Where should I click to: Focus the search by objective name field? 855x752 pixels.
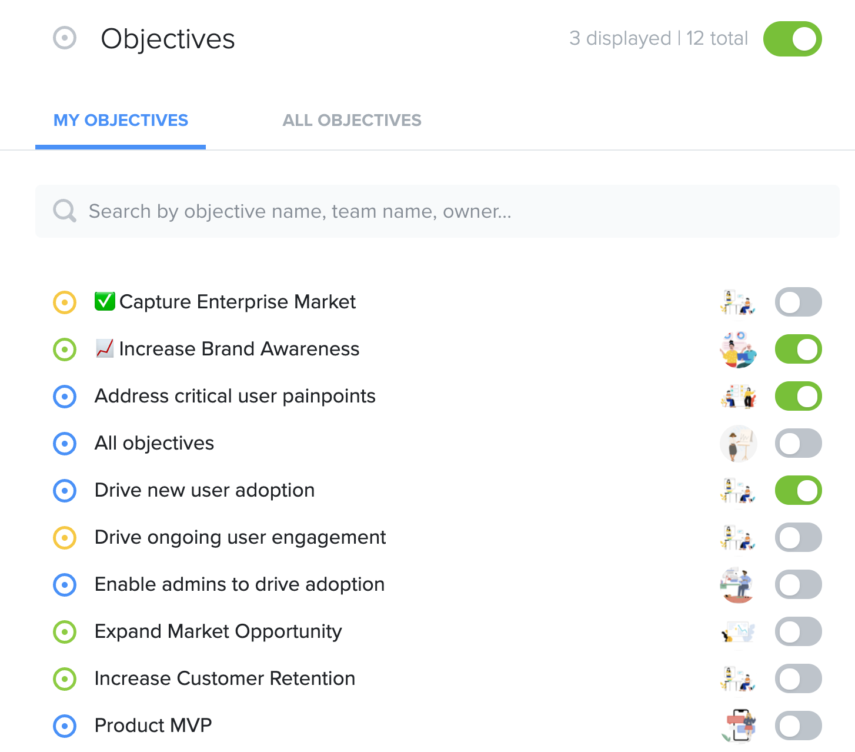pyautogui.click(x=437, y=211)
